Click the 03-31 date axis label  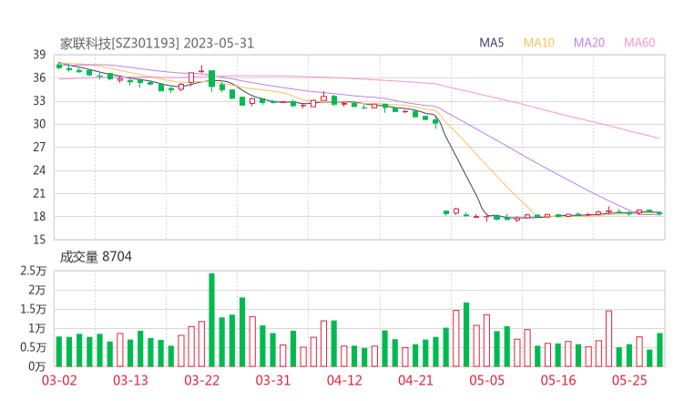[273, 380]
